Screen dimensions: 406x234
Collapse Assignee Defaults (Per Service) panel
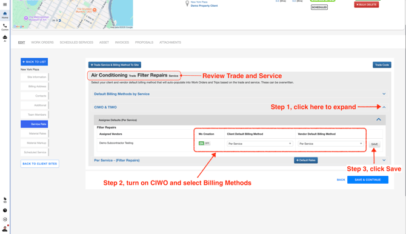point(379,119)
